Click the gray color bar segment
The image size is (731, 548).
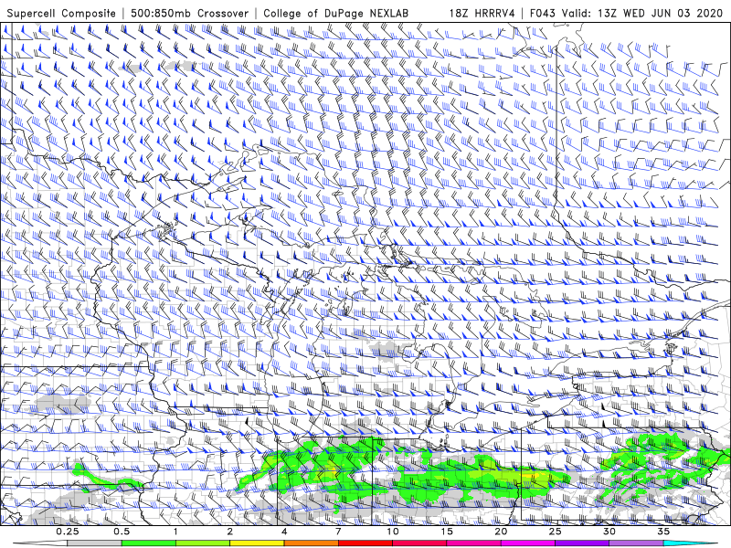click(95, 543)
